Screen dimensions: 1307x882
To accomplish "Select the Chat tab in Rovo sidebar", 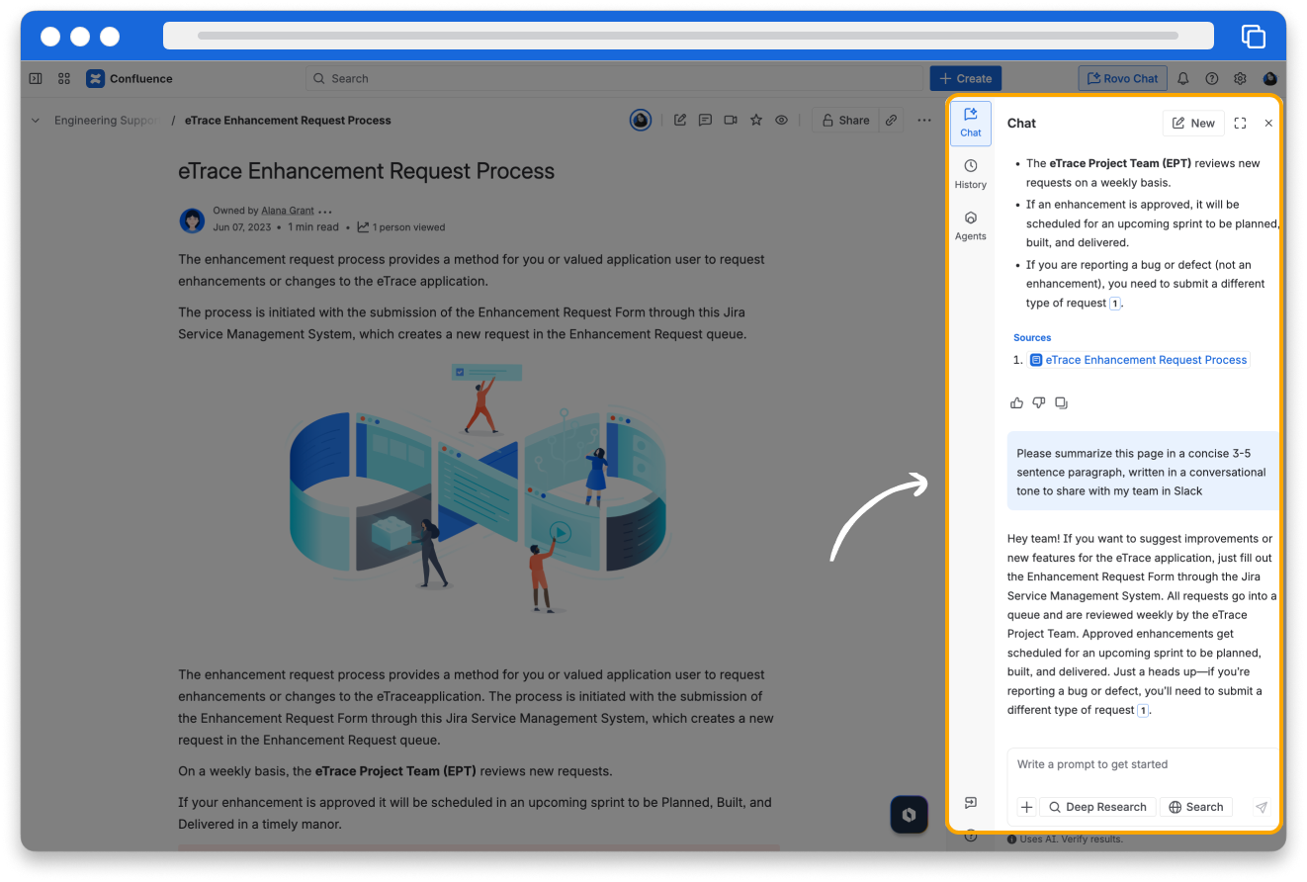I will [x=971, y=123].
